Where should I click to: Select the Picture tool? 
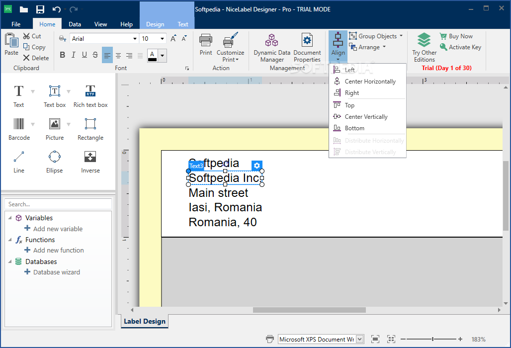coord(54,129)
